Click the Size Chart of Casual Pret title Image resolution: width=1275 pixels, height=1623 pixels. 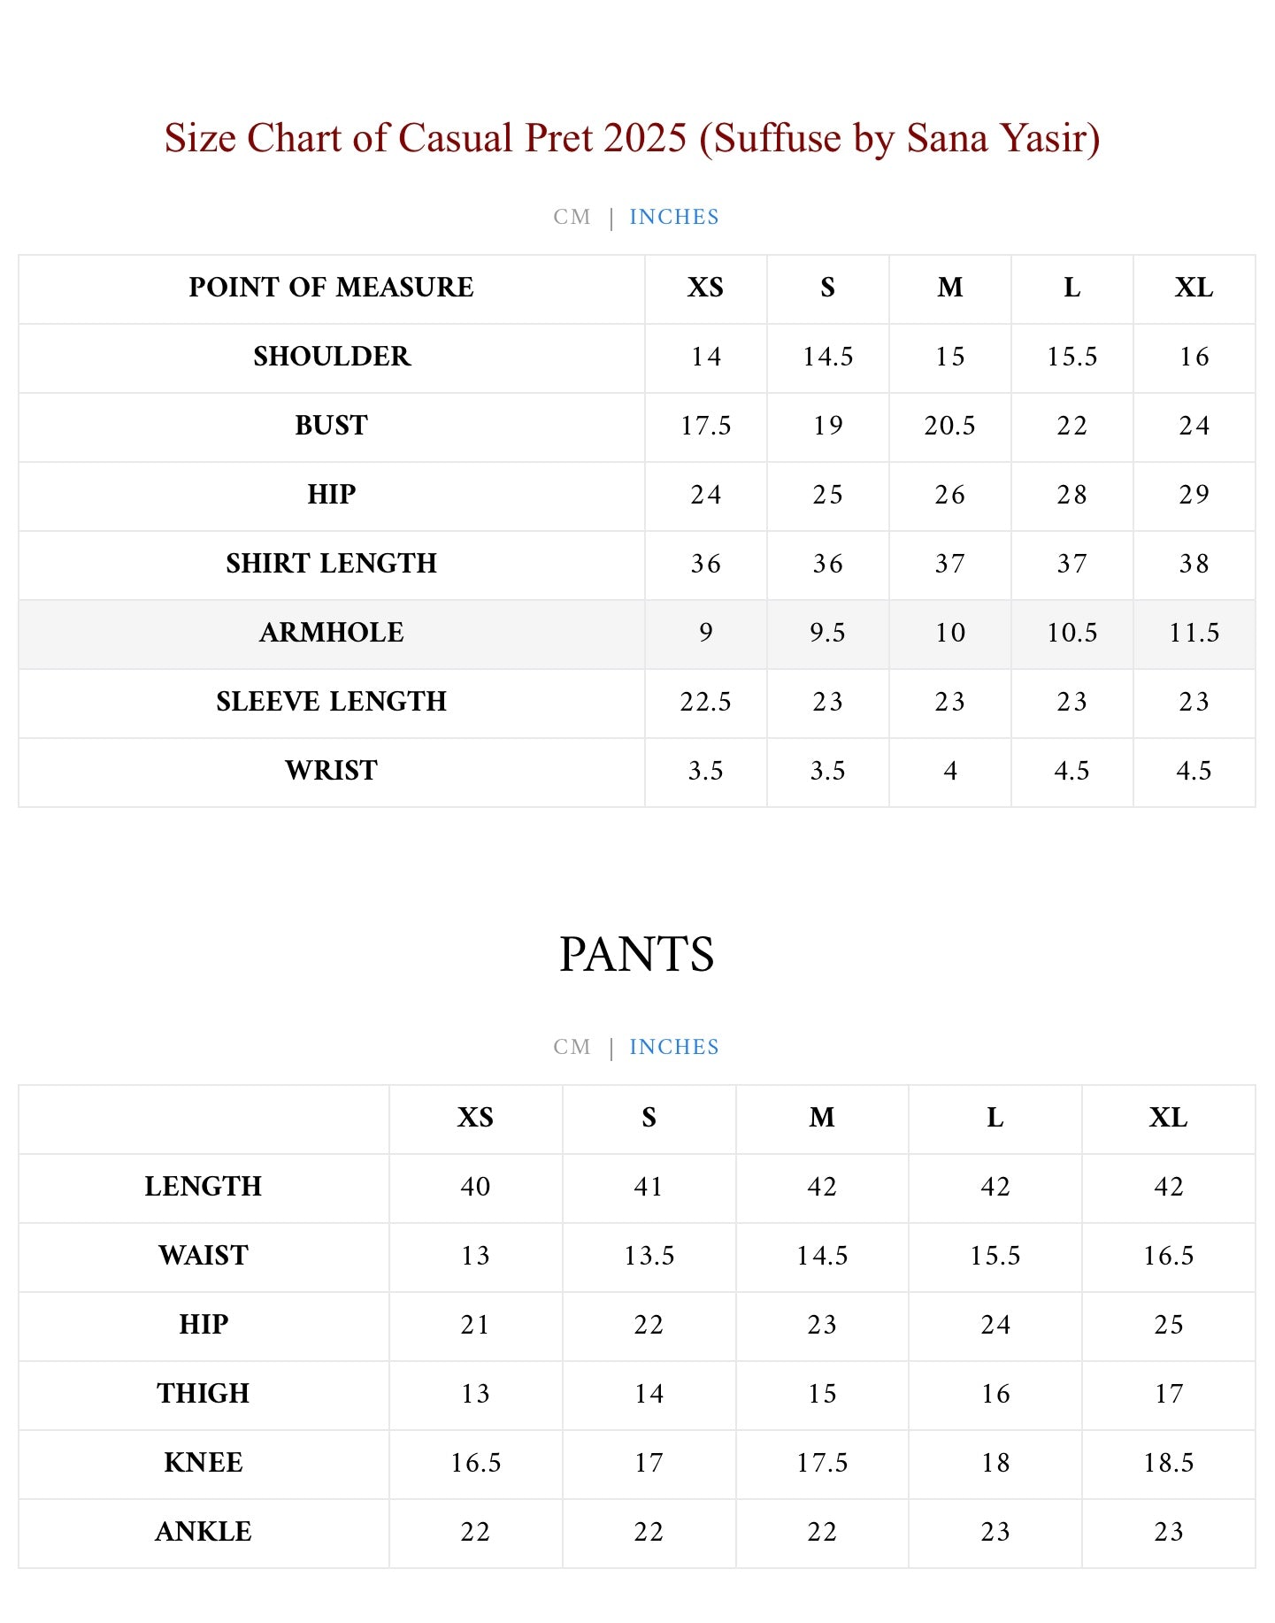(632, 138)
